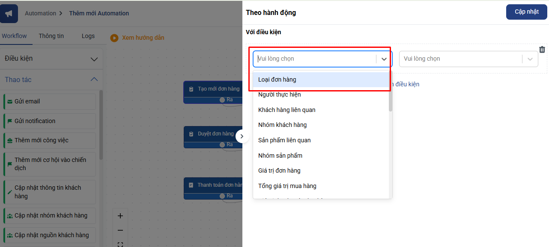549x247 pixels.
Task: Click the zoom out minus icon
Action: coord(120,230)
